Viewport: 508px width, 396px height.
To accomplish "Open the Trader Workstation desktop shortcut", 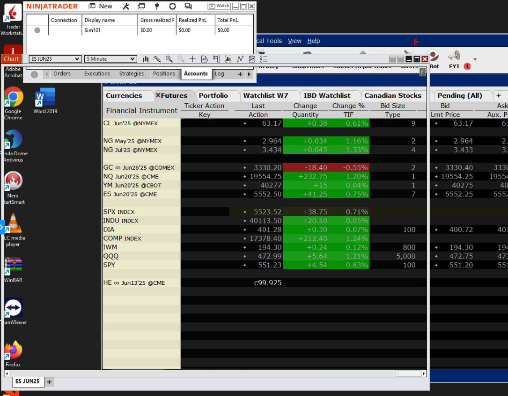I will point(12,20).
